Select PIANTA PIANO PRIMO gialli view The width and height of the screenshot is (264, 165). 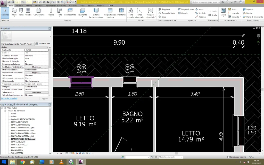pyautogui.click(x=23, y=128)
